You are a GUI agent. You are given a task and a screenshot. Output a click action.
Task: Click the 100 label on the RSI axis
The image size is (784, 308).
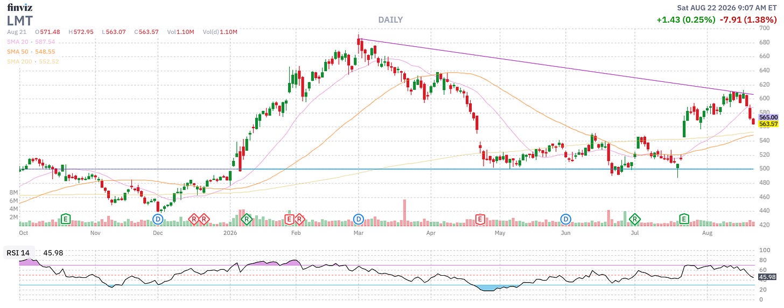(x=764, y=250)
